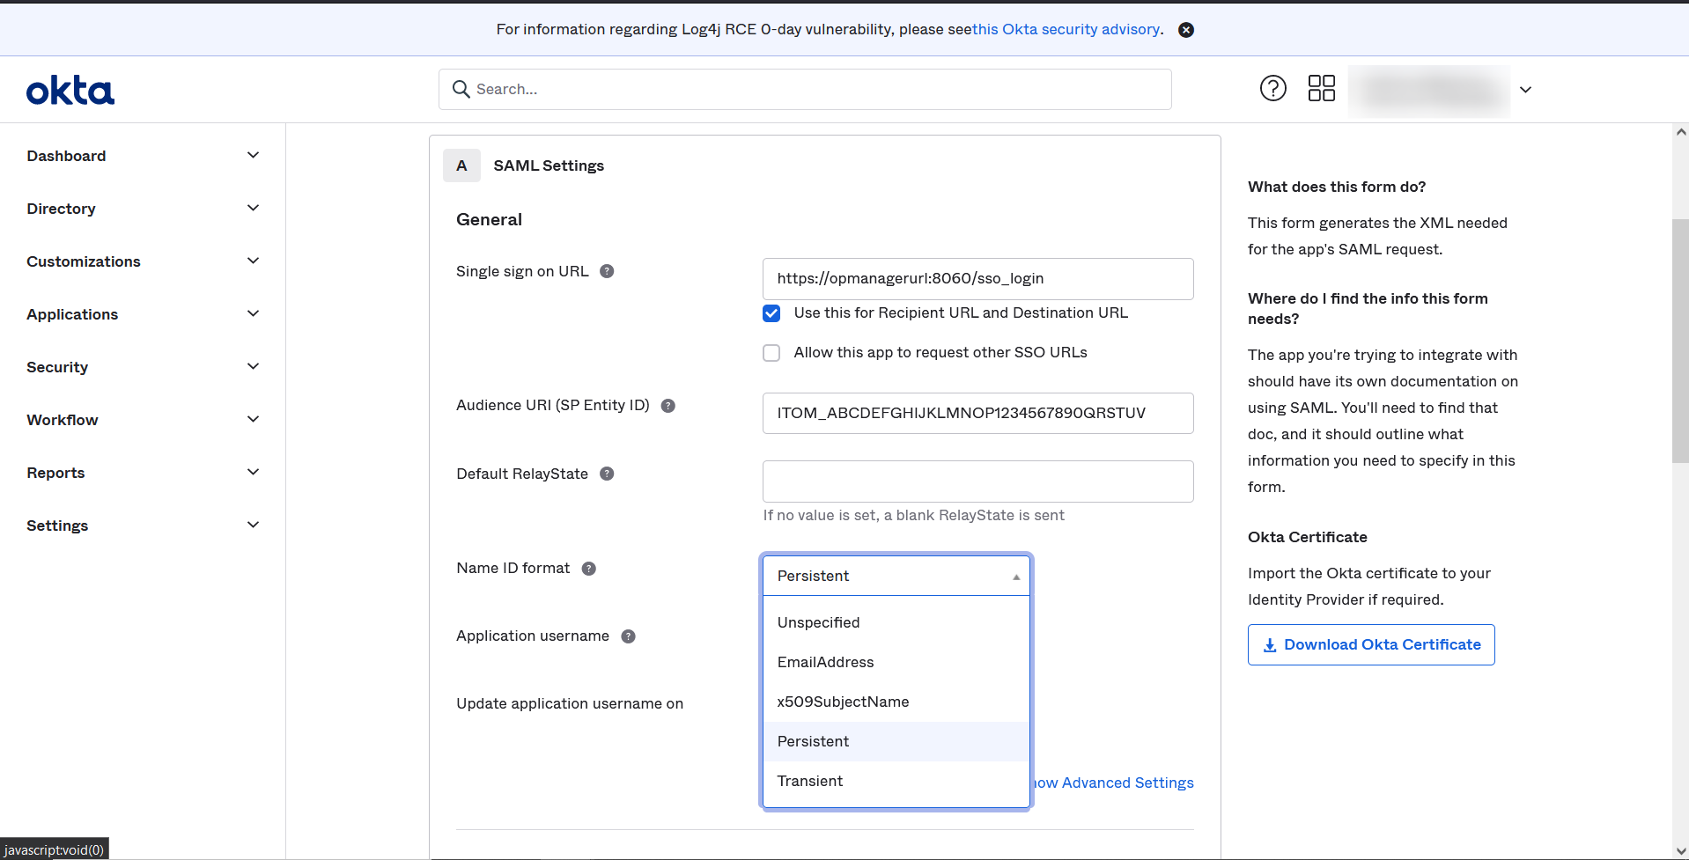Click help icon beside Audience URI
The width and height of the screenshot is (1689, 860).
tap(668, 406)
